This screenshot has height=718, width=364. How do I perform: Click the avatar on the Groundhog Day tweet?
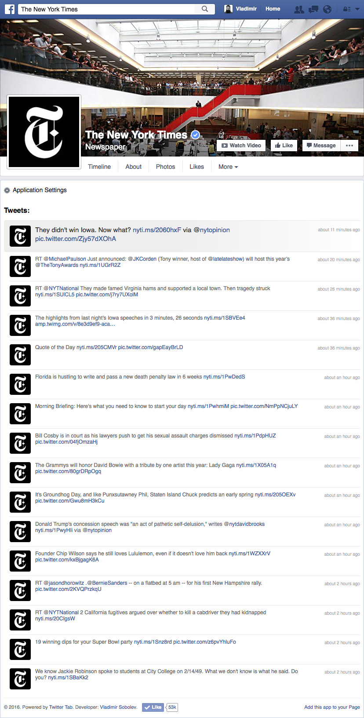[x=20, y=502]
